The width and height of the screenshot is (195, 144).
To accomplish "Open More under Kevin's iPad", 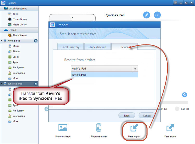I will 13,78.
